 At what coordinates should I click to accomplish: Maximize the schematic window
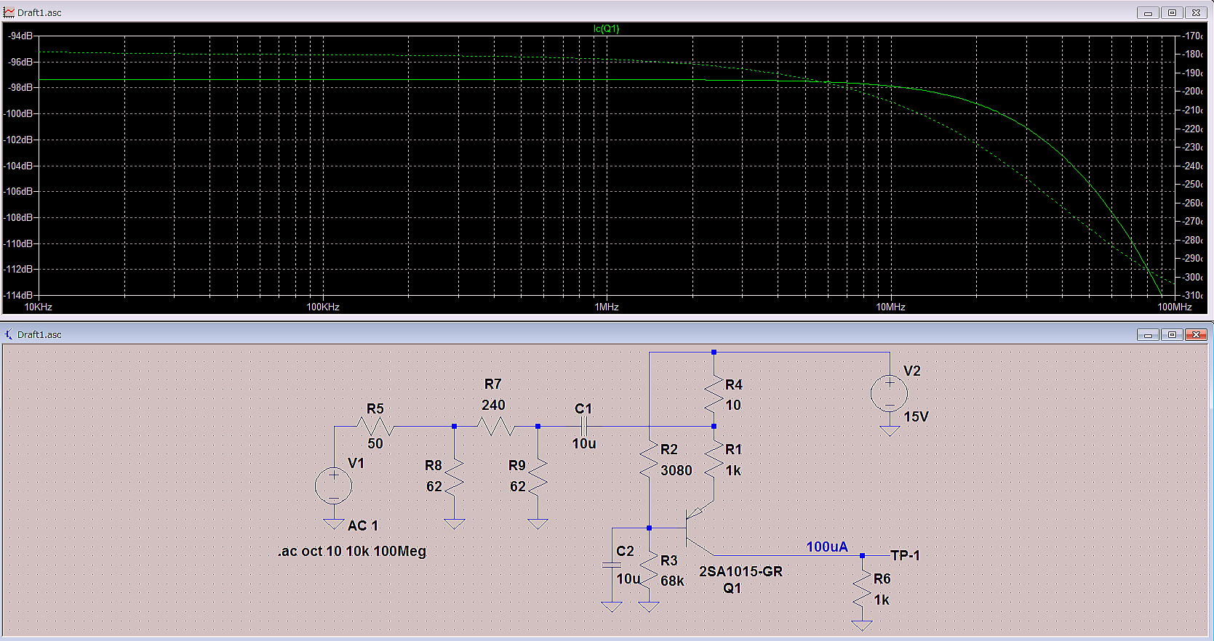click(x=1172, y=334)
